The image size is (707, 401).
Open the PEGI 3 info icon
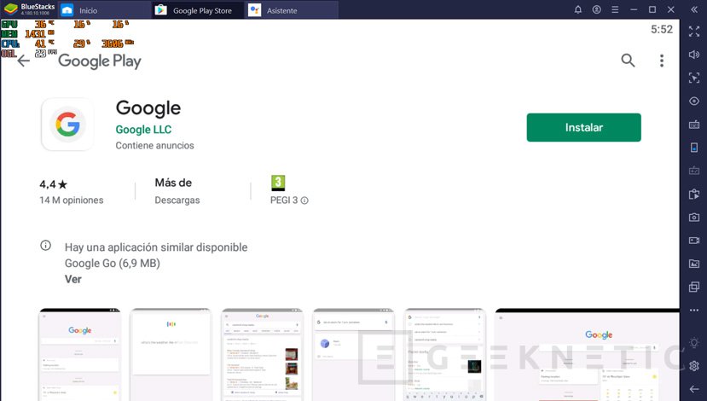coord(304,200)
